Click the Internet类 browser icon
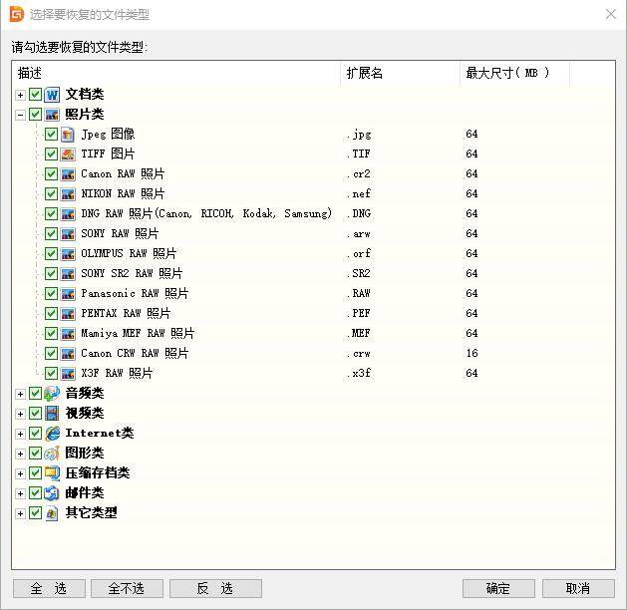This screenshot has height=610, width=627. (x=53, y=433)
